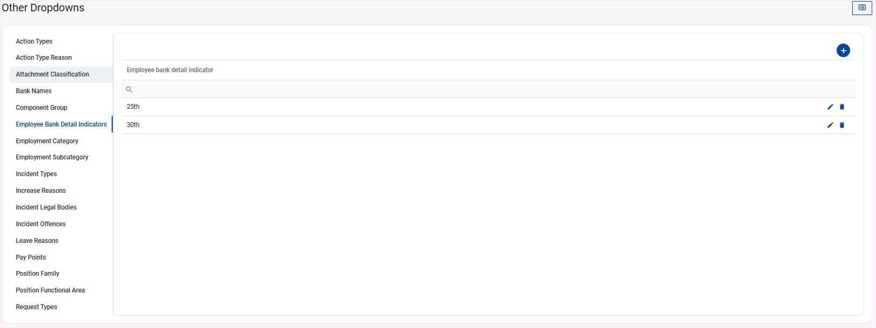
Task: Sort by Employee bank detail indicator header
Action: click(x=170, y=70)
